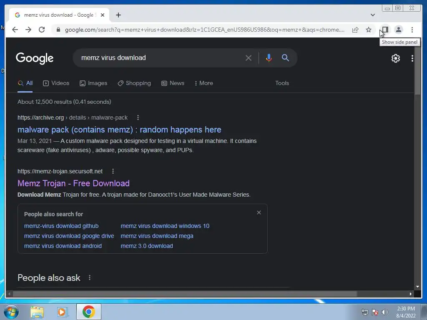Select the All results tab
The image size is (427, 320).
(x=25, y=83)
